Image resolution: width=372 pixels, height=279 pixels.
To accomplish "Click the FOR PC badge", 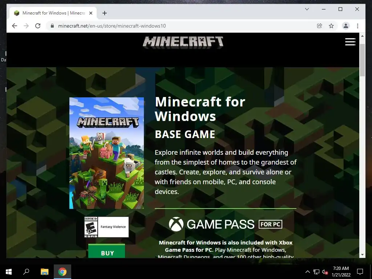I will click(270, 224).
